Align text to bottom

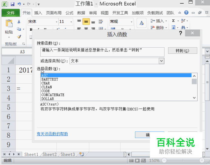[x=93, y=22]
